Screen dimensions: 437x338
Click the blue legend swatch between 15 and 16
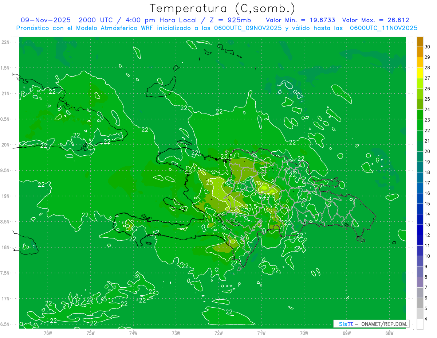pos(420,198)
